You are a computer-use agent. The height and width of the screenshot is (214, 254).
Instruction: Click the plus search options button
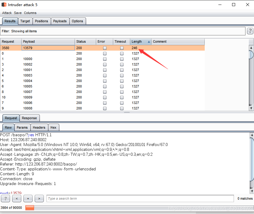pyautogui.click(x=28, y=198)
